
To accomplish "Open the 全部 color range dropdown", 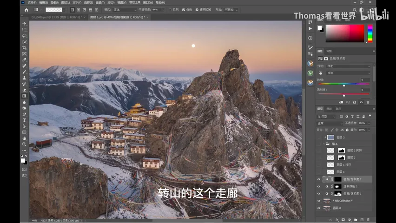I will 349,73.
